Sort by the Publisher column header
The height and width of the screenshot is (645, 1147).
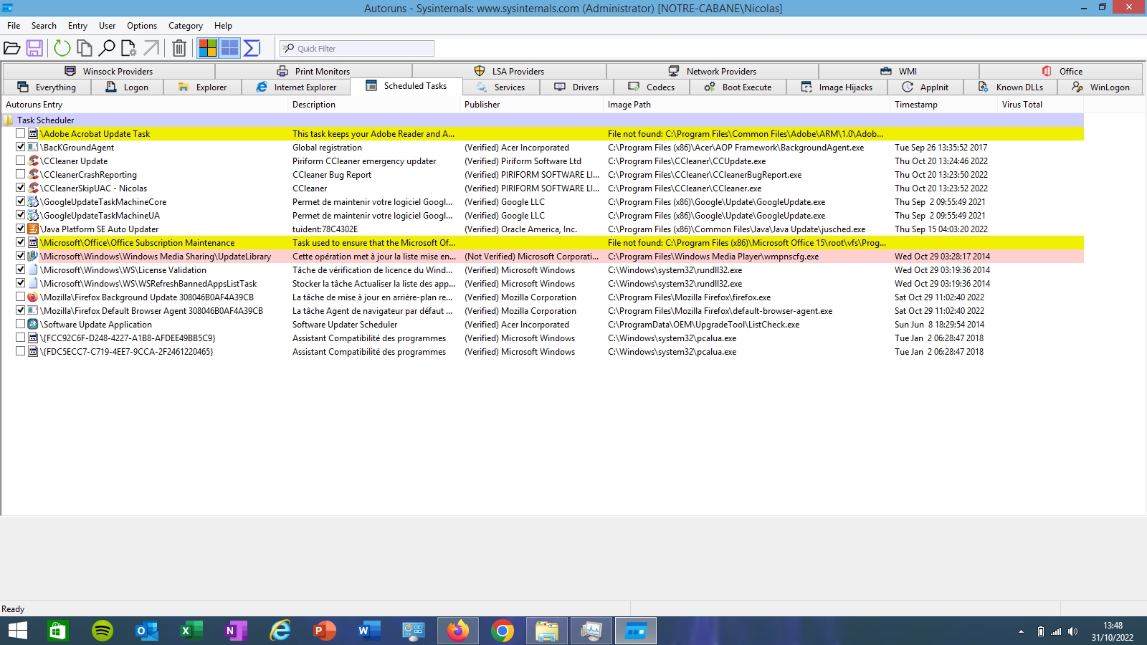point(482,105)
